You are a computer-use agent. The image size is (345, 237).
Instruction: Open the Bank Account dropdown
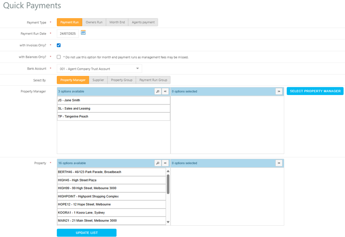tap(99, 69)
